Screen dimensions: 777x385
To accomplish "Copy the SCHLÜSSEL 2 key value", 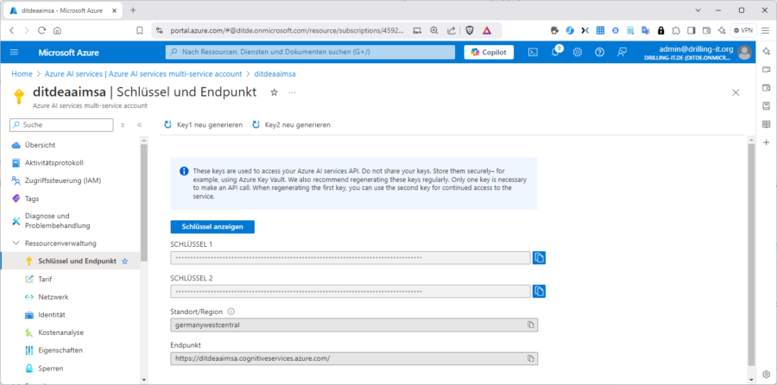I will click(x=539, y=292).
